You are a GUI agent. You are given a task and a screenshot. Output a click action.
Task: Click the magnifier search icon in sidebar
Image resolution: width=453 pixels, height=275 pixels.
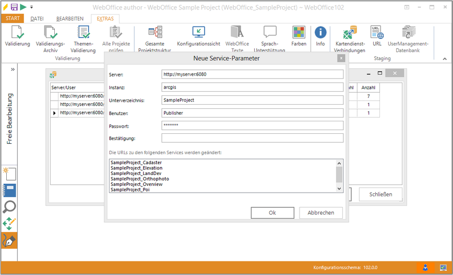point(9,207)
